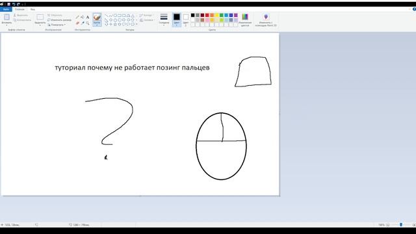Choose the five-point Star shape

tap(115, 24)
